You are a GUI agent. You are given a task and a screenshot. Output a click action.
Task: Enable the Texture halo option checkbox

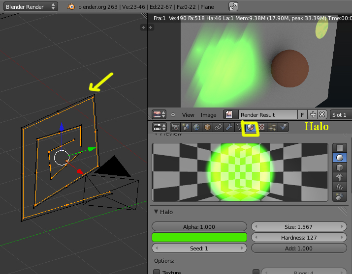[157, 272]
